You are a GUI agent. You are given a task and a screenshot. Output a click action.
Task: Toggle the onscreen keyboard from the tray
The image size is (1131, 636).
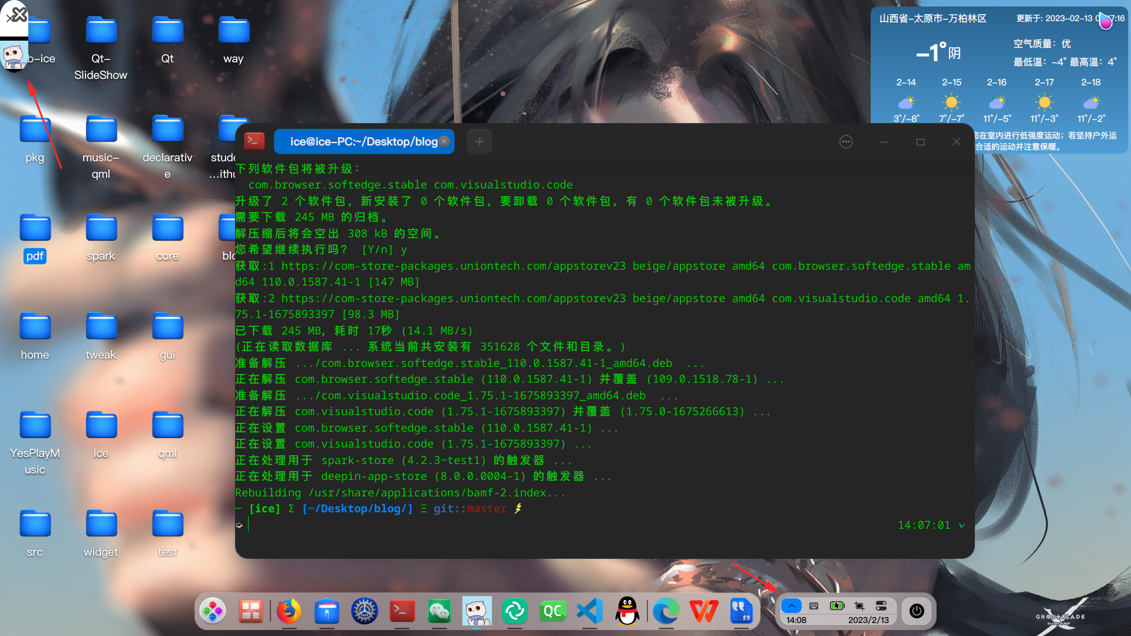(813, 605)
